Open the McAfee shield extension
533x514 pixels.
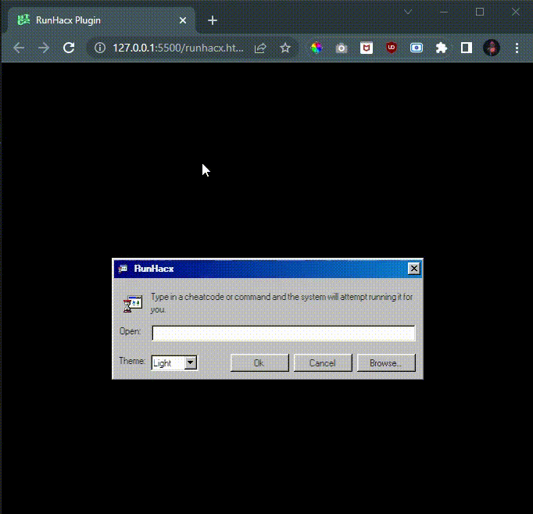[367, 48]
